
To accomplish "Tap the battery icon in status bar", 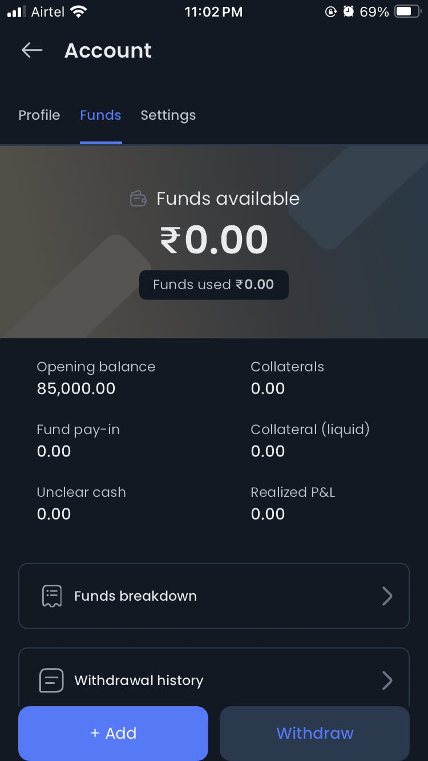I will 407,11.
